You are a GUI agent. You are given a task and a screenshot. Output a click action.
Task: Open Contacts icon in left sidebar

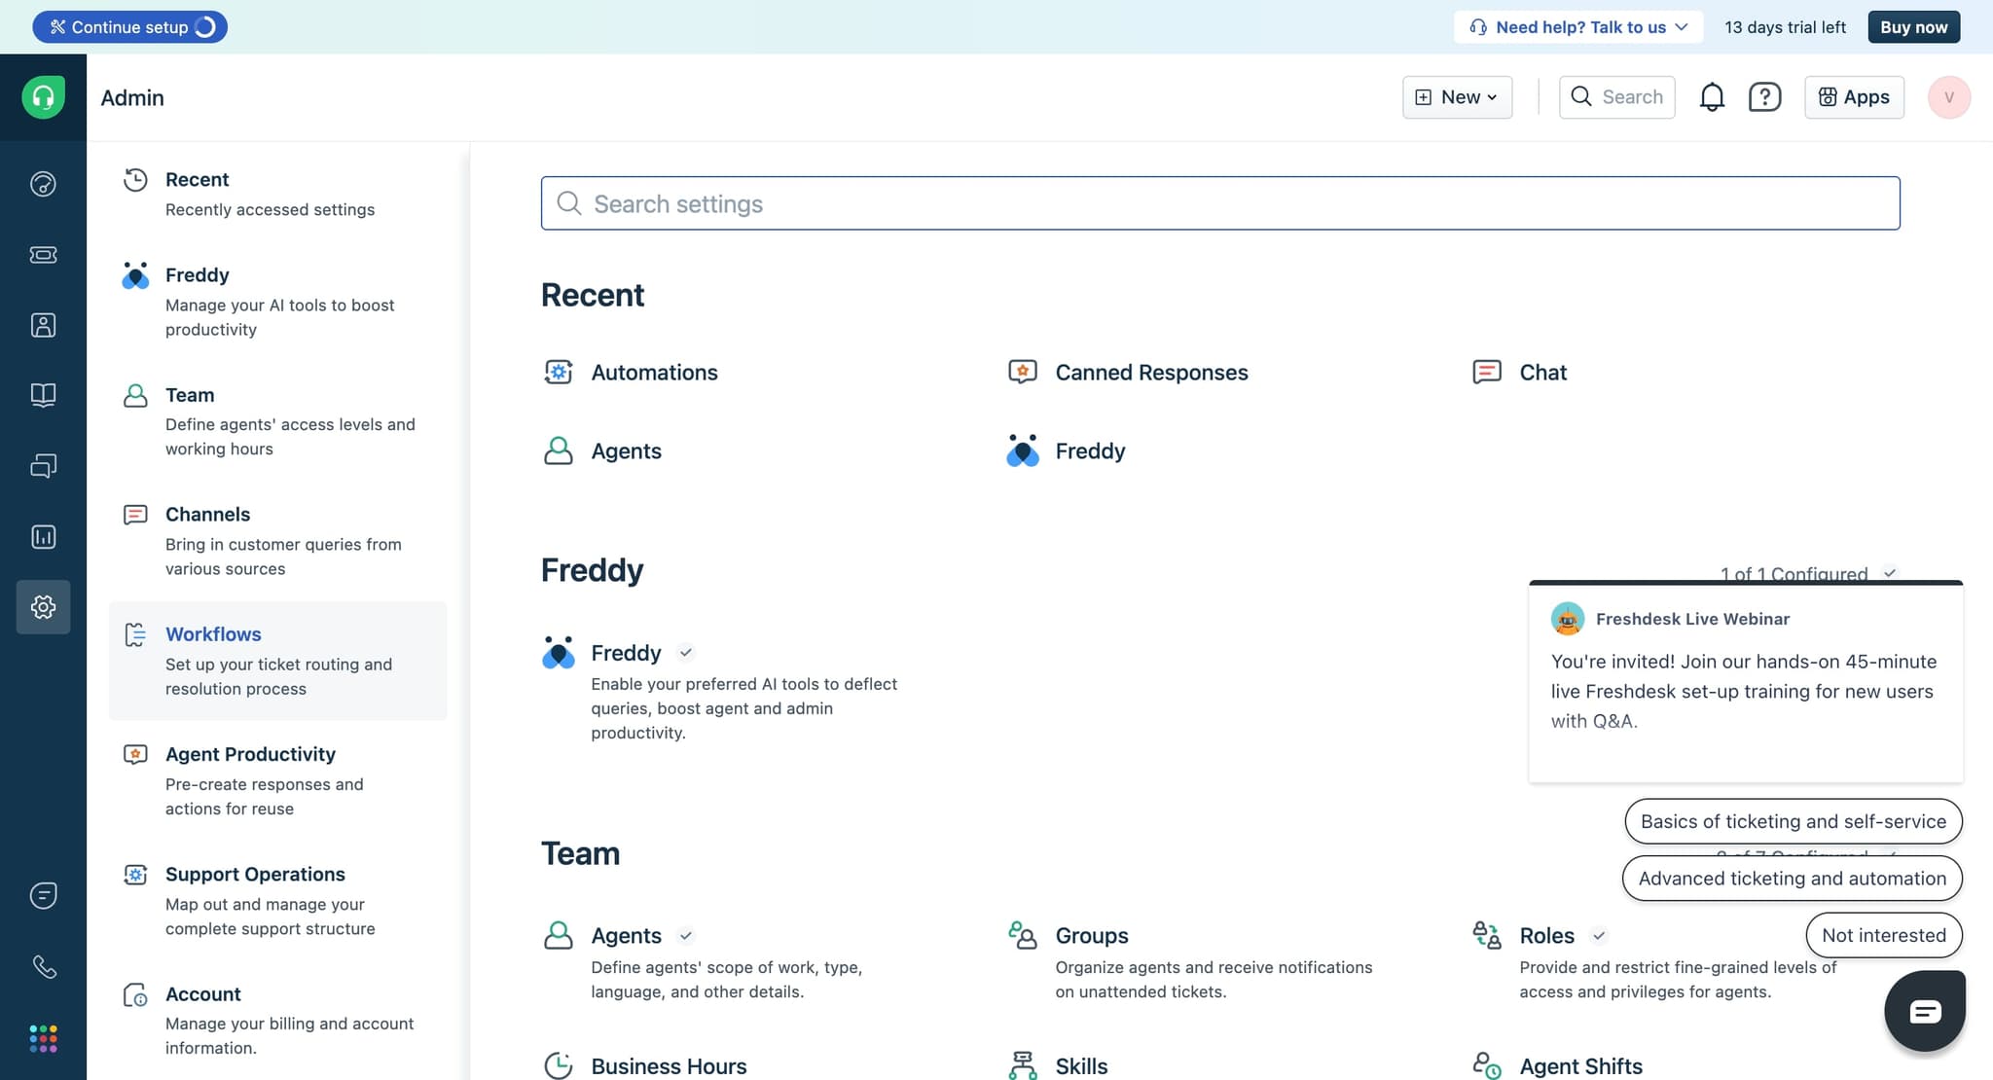click(43, 325)
